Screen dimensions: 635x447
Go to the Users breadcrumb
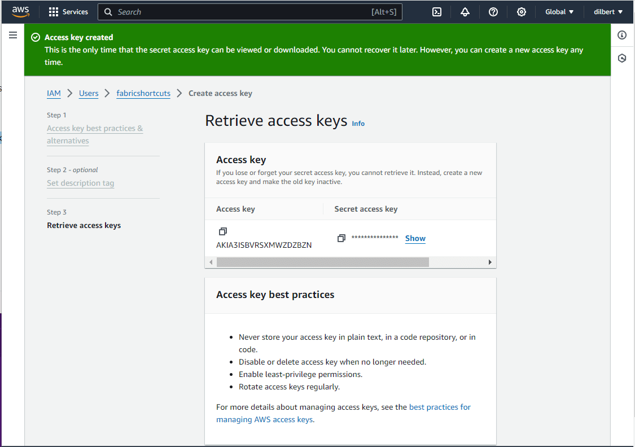(x=89, y=93)
